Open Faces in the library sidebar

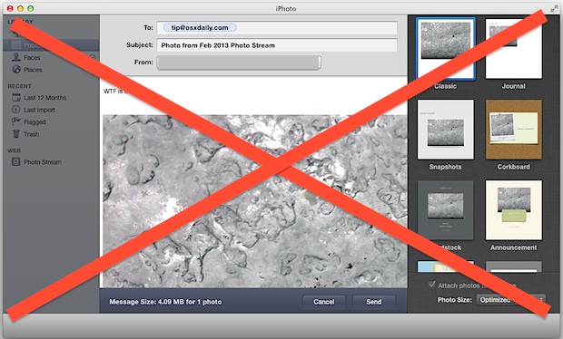tap(51, 57)
